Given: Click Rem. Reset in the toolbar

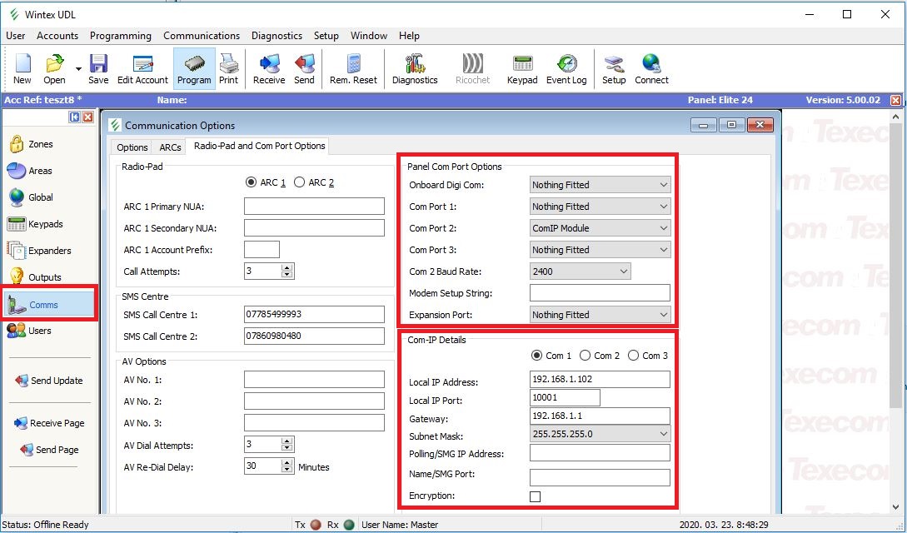Looking at the screenshot, I should [x=353, y=68].
